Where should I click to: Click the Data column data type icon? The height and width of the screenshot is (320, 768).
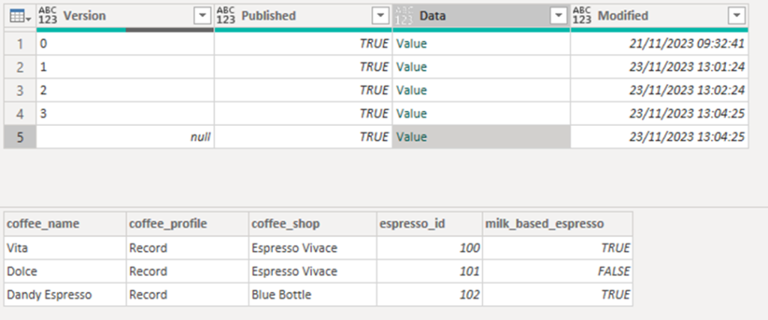point(404,16)
